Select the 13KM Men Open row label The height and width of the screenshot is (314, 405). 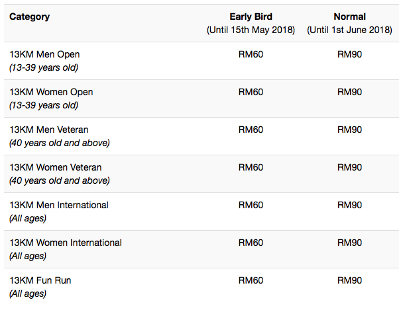pos(44,54)
